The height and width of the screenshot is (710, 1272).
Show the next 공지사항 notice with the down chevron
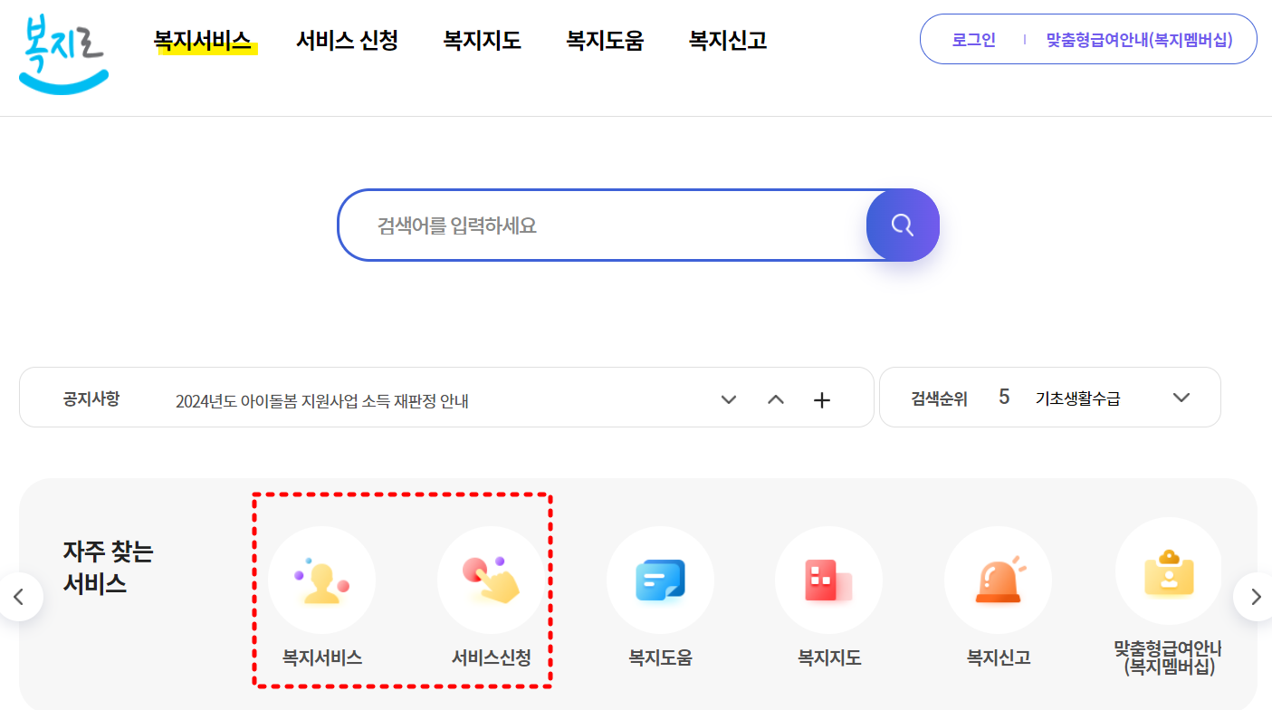point(728,398)
